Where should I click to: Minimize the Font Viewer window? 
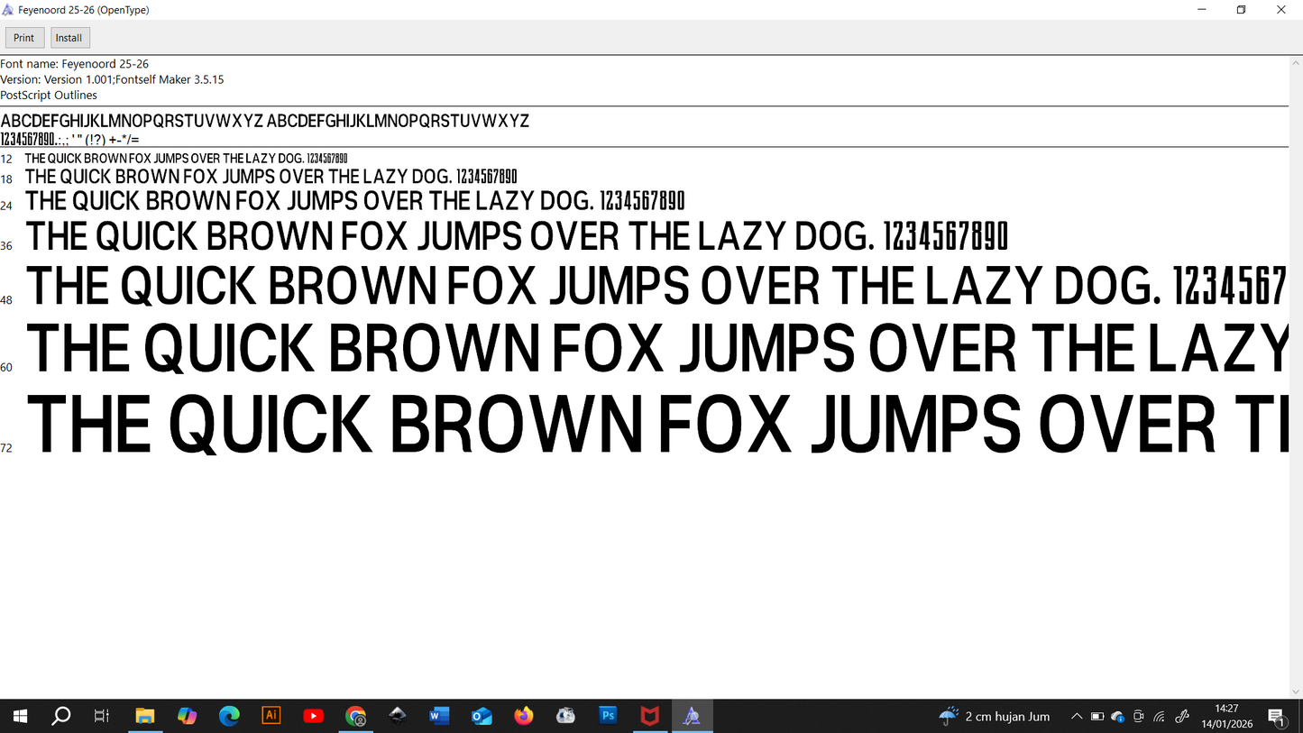1201,10
